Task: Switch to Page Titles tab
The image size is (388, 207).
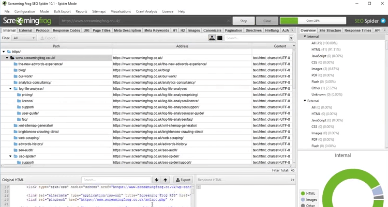Action: click(101, 30)
